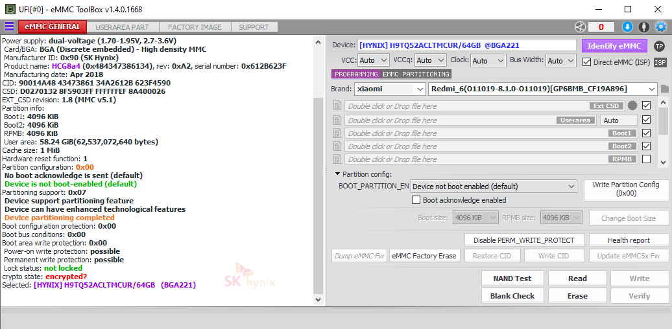Image resolution: width=672 pixels, height=329 pixels.
Task: Select the EMMC PARTITIONING sub-tab
Action: (x=416, y=74)
